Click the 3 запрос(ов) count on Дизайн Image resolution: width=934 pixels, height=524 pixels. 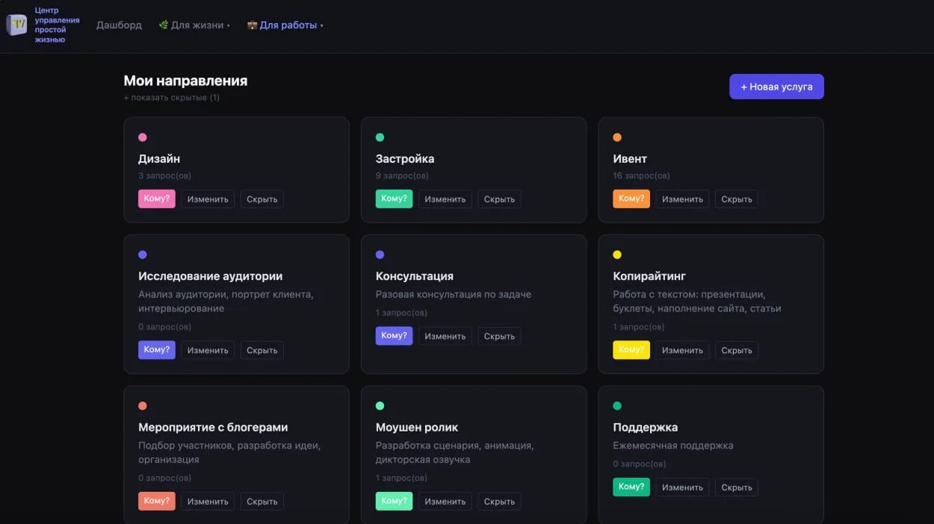point(164,176)
